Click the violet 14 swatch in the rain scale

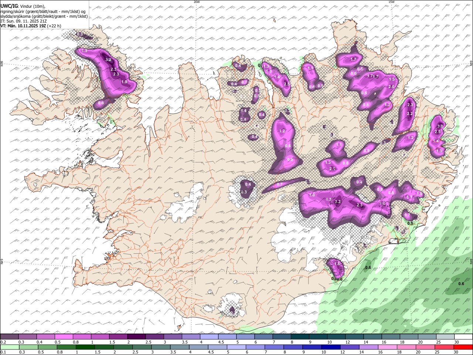[369, 347]
